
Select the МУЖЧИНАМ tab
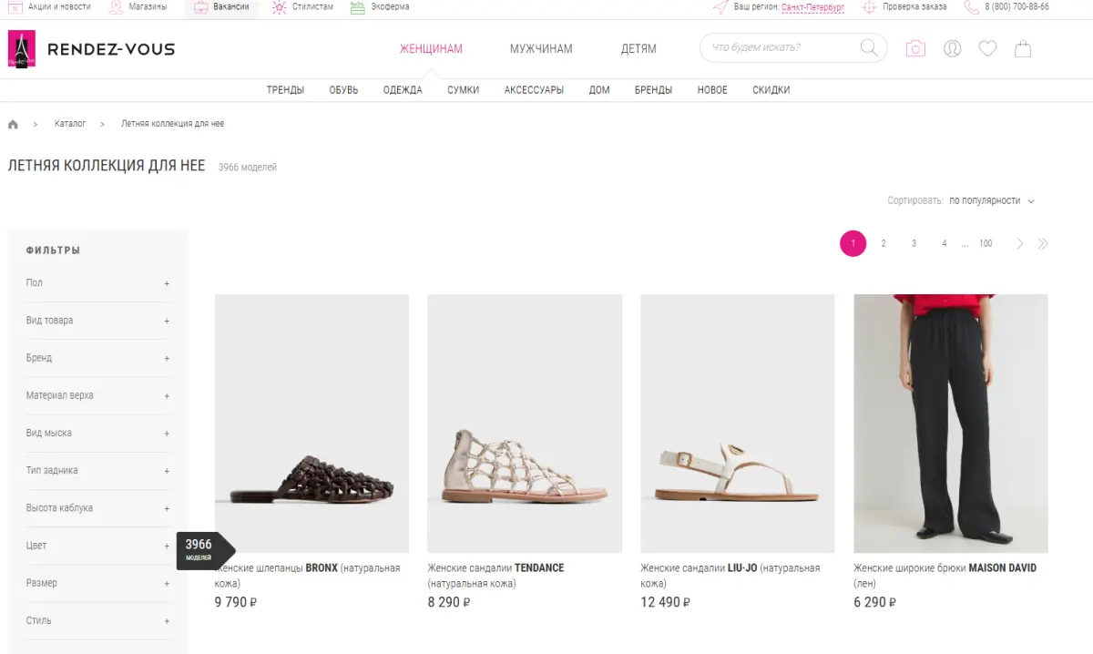point(541,49)
